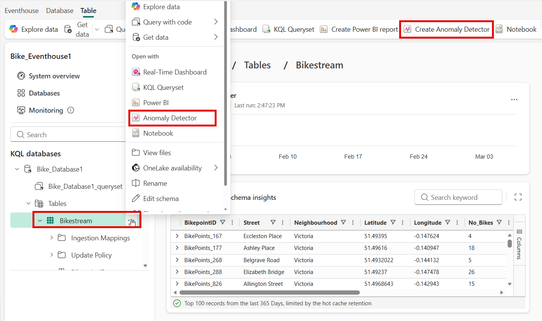Filter the Street column
This screenshot has width=542, height=321.
273,222
